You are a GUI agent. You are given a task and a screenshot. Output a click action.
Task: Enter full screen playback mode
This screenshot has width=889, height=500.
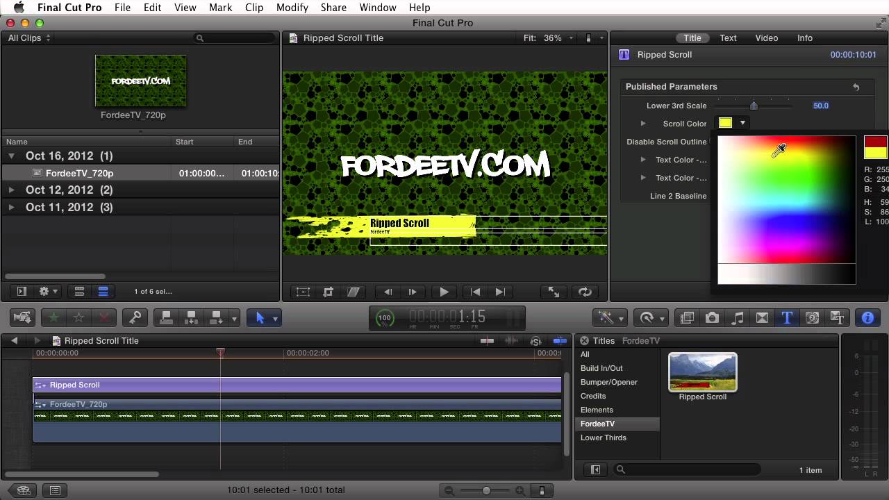[x=554, y=292]
